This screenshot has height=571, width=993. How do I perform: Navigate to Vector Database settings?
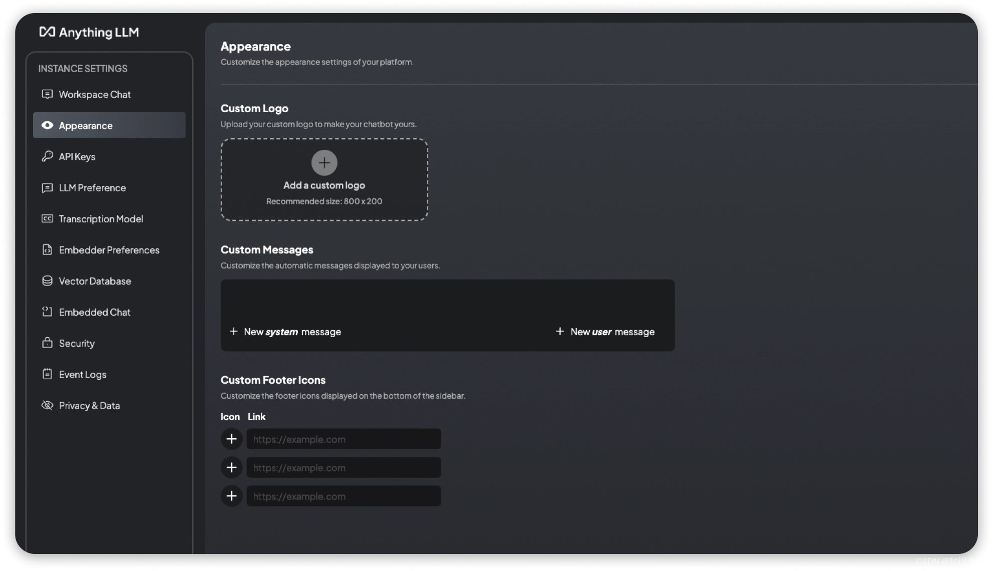109,281
